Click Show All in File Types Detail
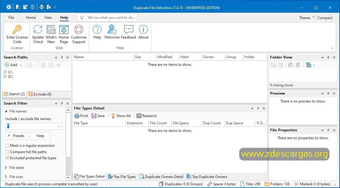340x188 pixels. point(121,116)
